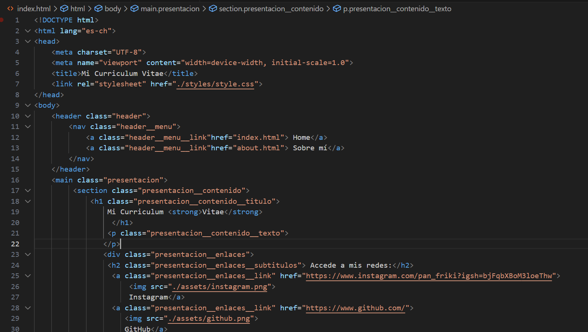Click the closing </h1> tag on line 20
The width and height of the screenshot is (588, 332).
point(122,222)
